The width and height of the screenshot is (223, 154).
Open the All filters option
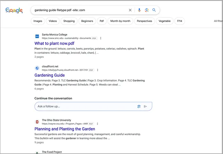(x=218, y=21)
